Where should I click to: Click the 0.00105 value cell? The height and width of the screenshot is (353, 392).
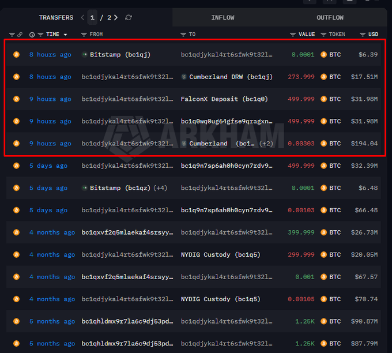coord(301,299)
